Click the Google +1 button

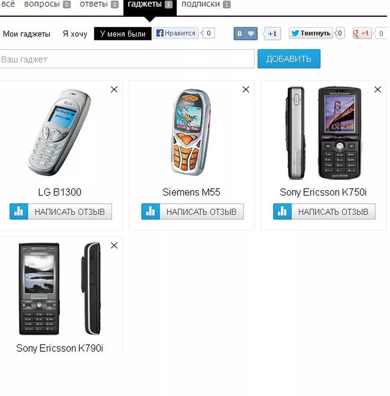point(362,33)
